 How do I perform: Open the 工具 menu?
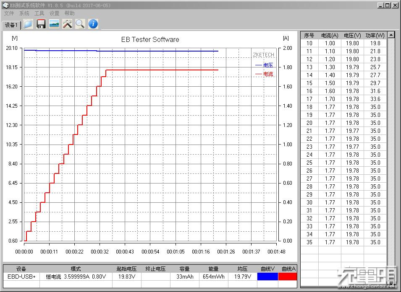pos(39,13)
